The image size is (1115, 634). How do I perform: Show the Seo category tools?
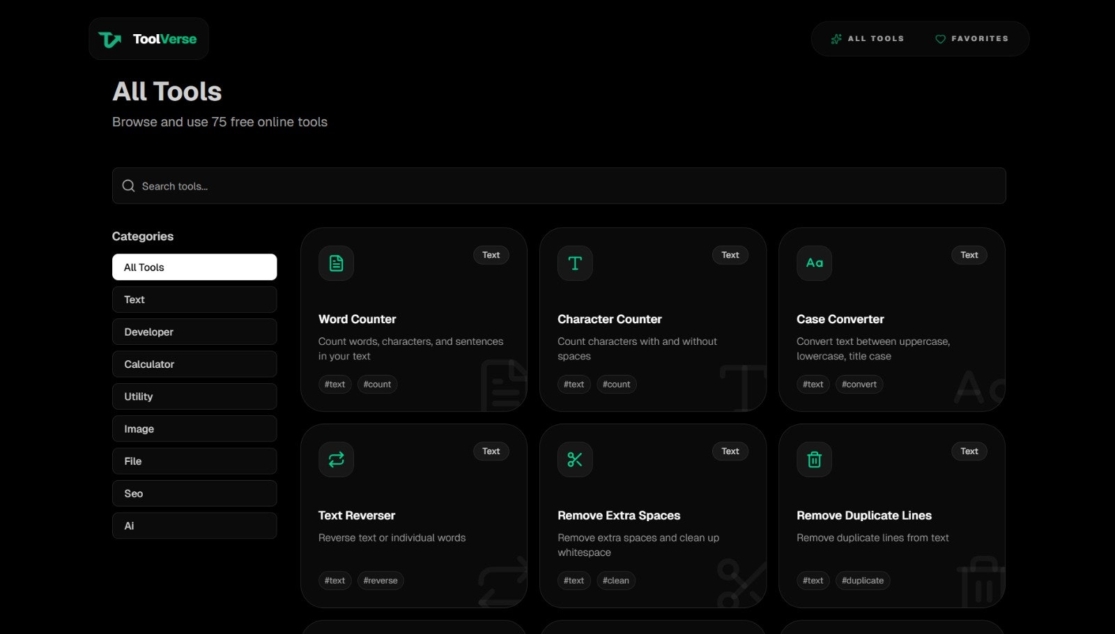[x=194, y=493]
